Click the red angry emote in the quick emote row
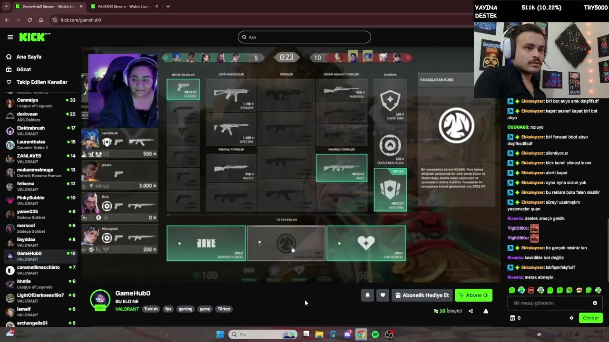This screenshot has width=609, height=342. 531,290
